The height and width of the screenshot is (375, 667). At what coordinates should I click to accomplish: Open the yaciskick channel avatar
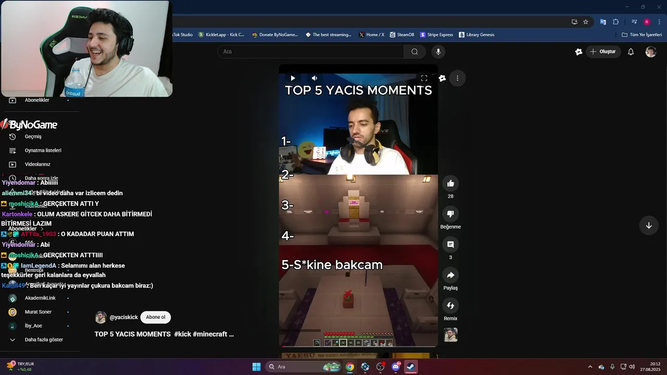coord(101,317)
